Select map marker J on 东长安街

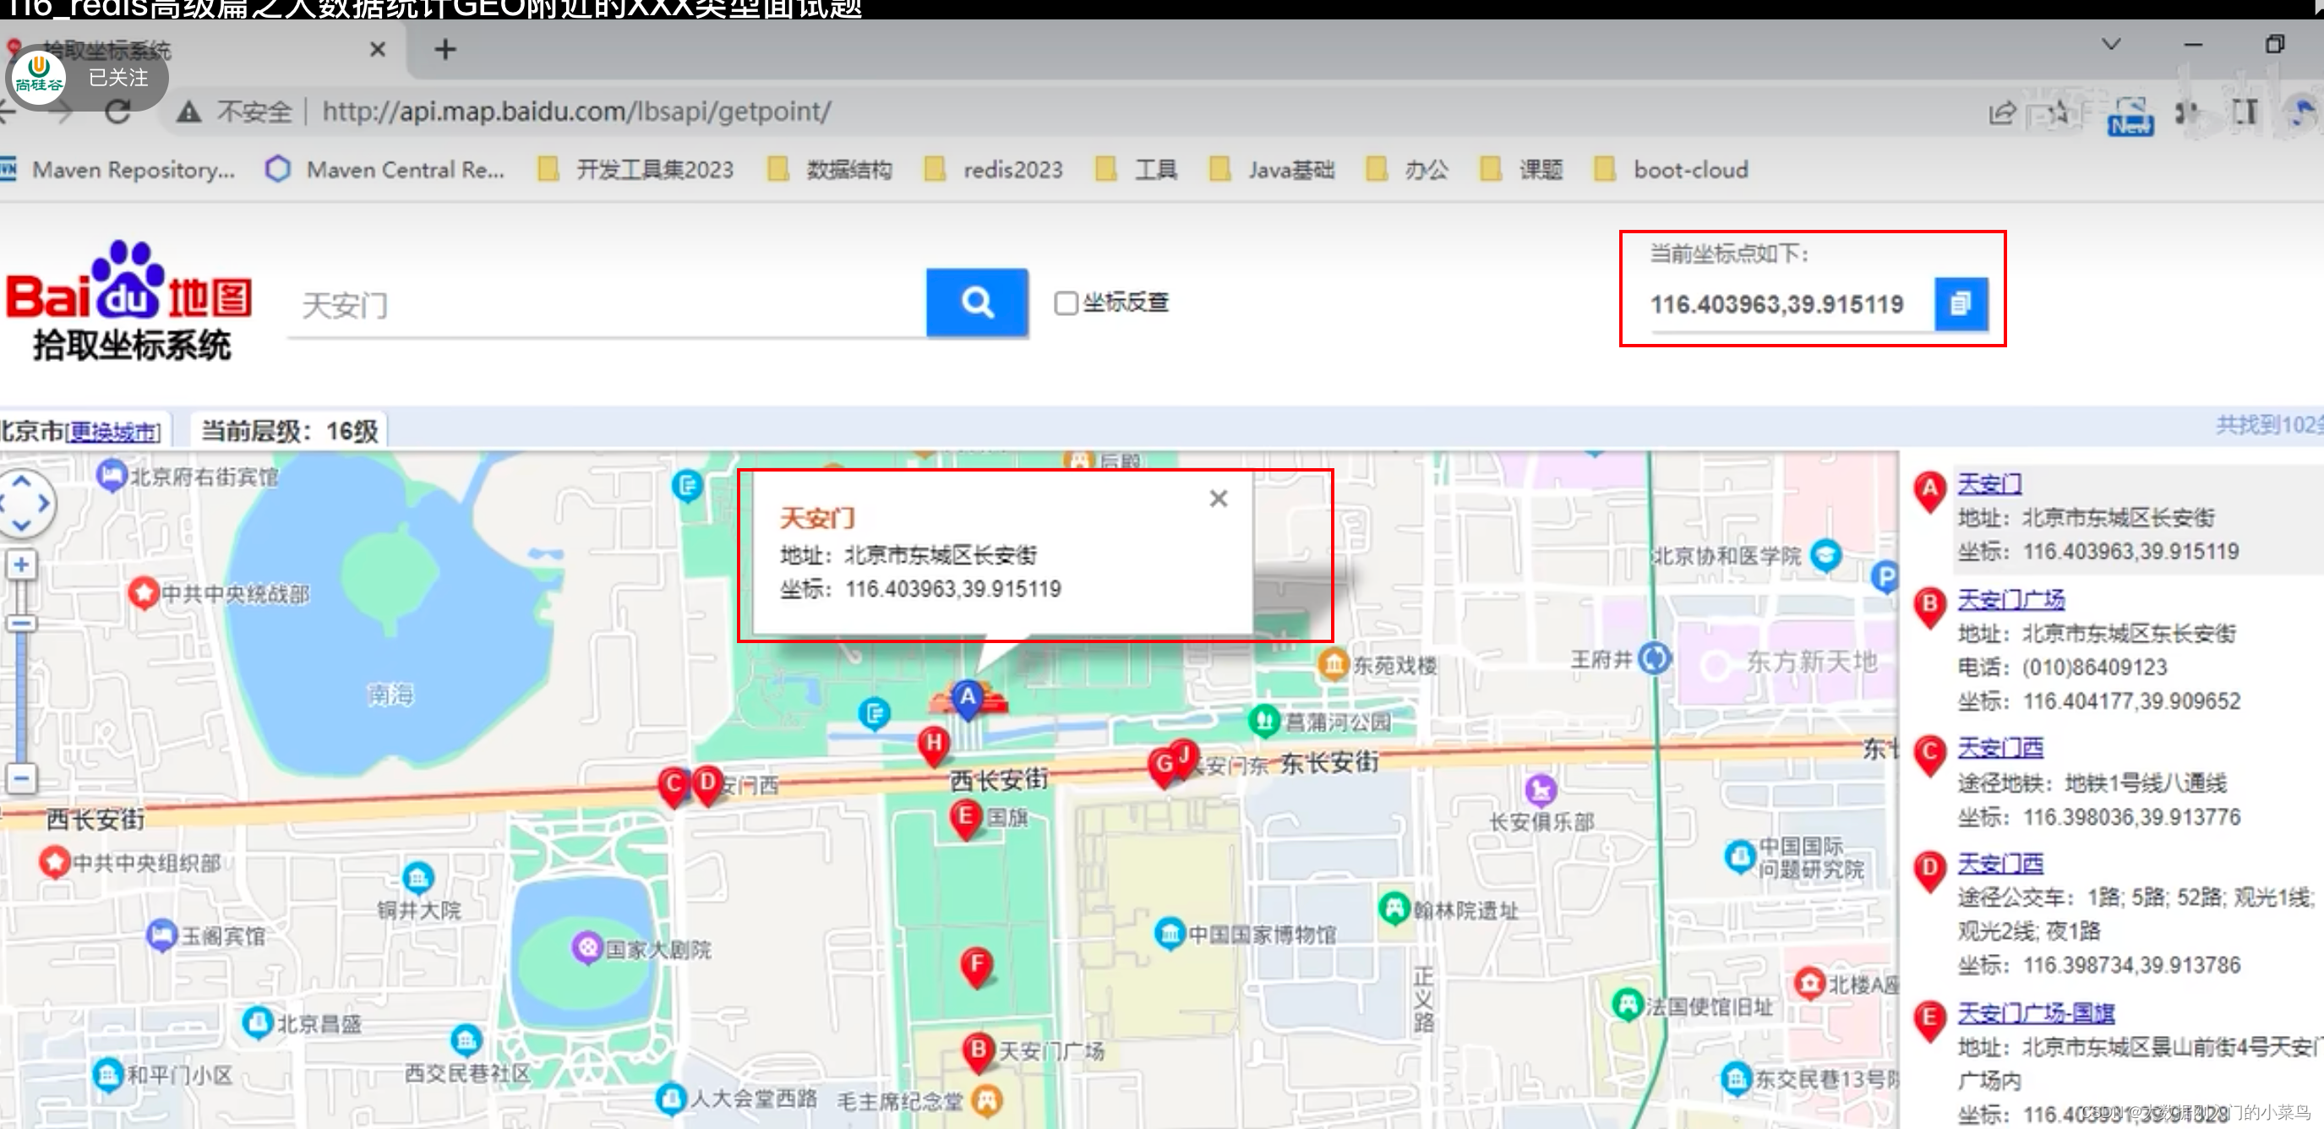[x=1184, y=755]
